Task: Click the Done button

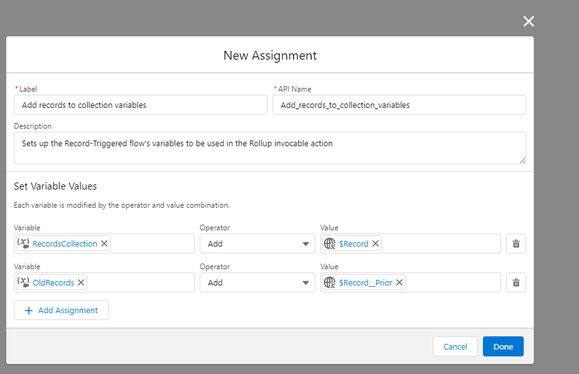Action: [502, 346]
